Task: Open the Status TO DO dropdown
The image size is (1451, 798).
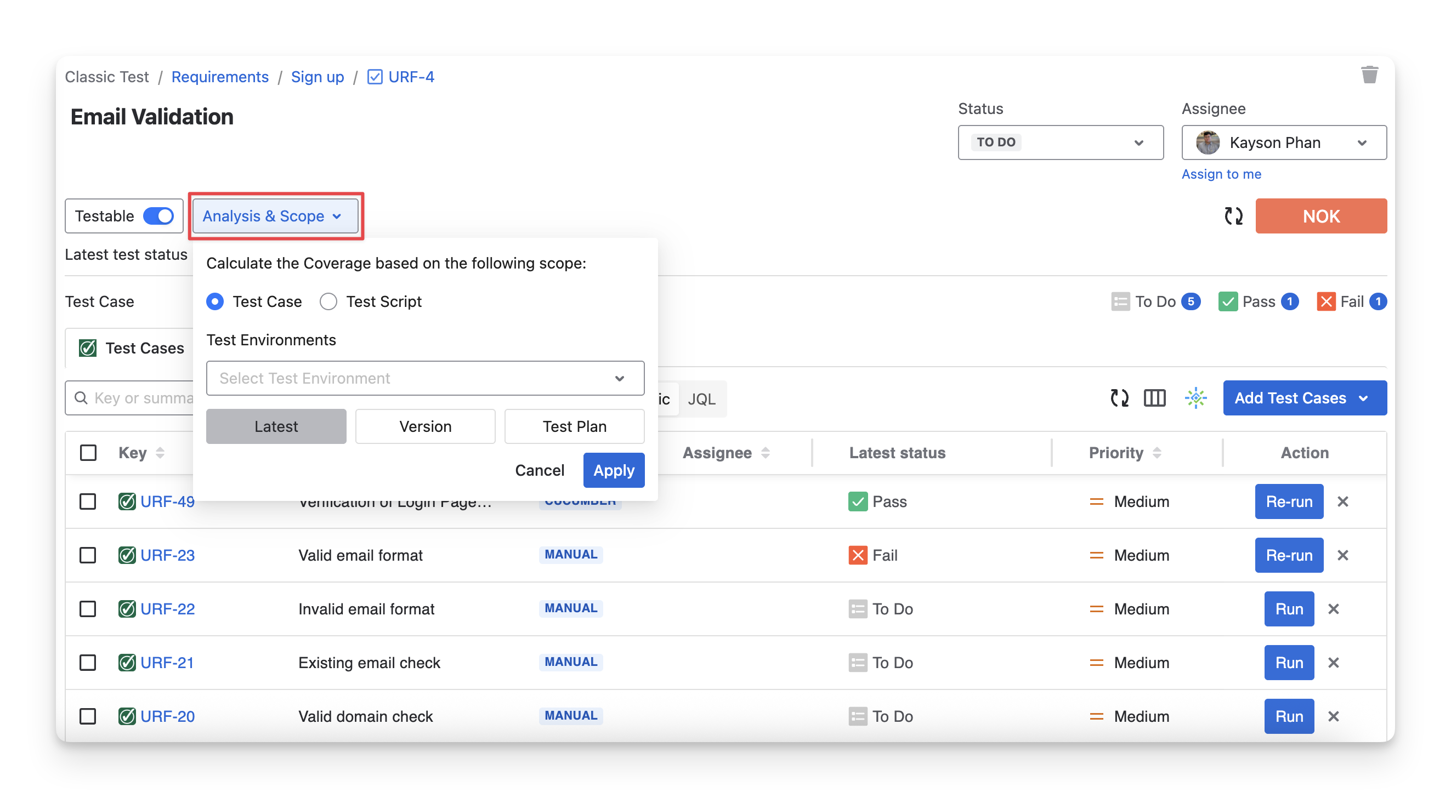Action: [x=1060, y=142]
